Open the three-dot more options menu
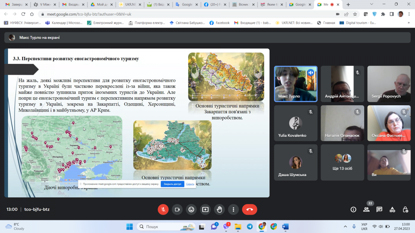The height and width of the screenshot is (233, 415). (x=233, y=209)
